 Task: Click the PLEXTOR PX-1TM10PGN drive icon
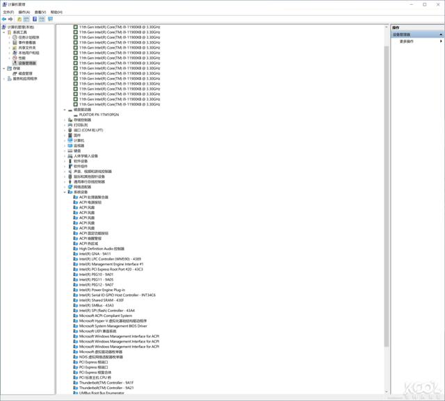tap(76, 115)
